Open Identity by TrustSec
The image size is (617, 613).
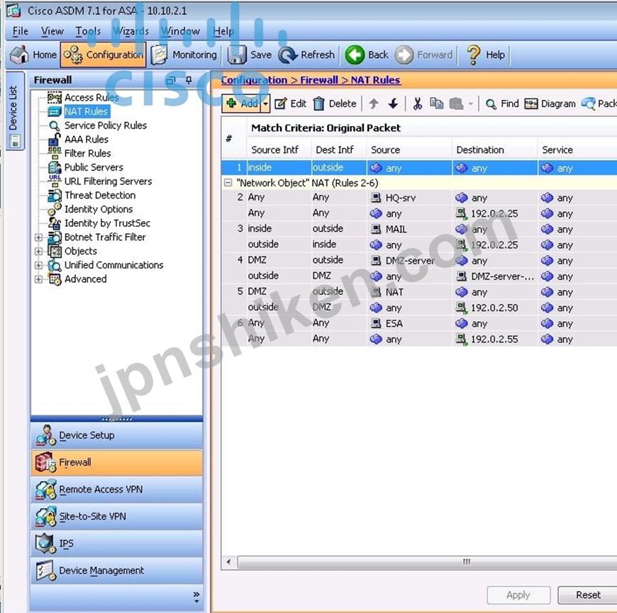click(107, 223)
